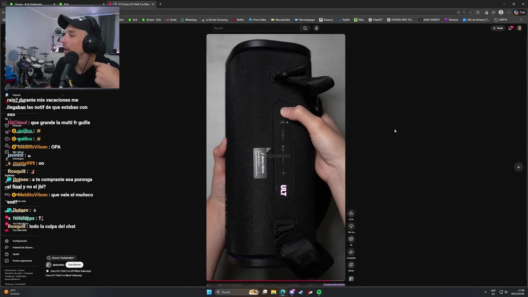Image resolution: width=528 pixels, height=297 pixels.
Task: Open the @danielsin channel link
Action: tap(59, 264)
